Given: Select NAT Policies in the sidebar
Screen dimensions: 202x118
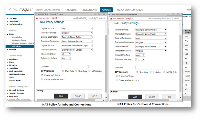Looking at the screenshot, I should pyautogui.click(x=16, y=46).
